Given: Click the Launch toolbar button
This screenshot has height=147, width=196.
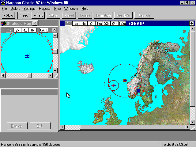Looking at the screenshot, I should (x=144, y=15).
